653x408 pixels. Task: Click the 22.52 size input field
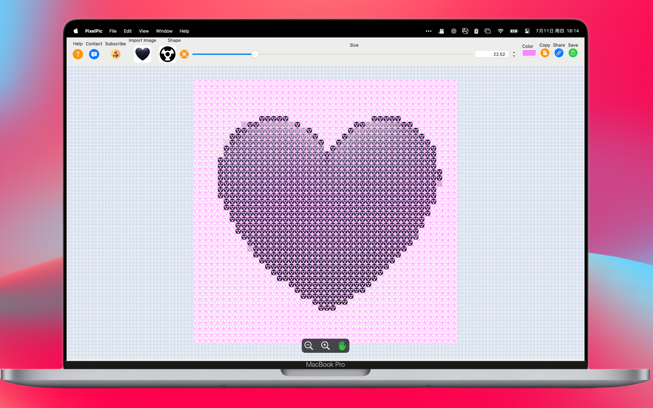(492, 54)
